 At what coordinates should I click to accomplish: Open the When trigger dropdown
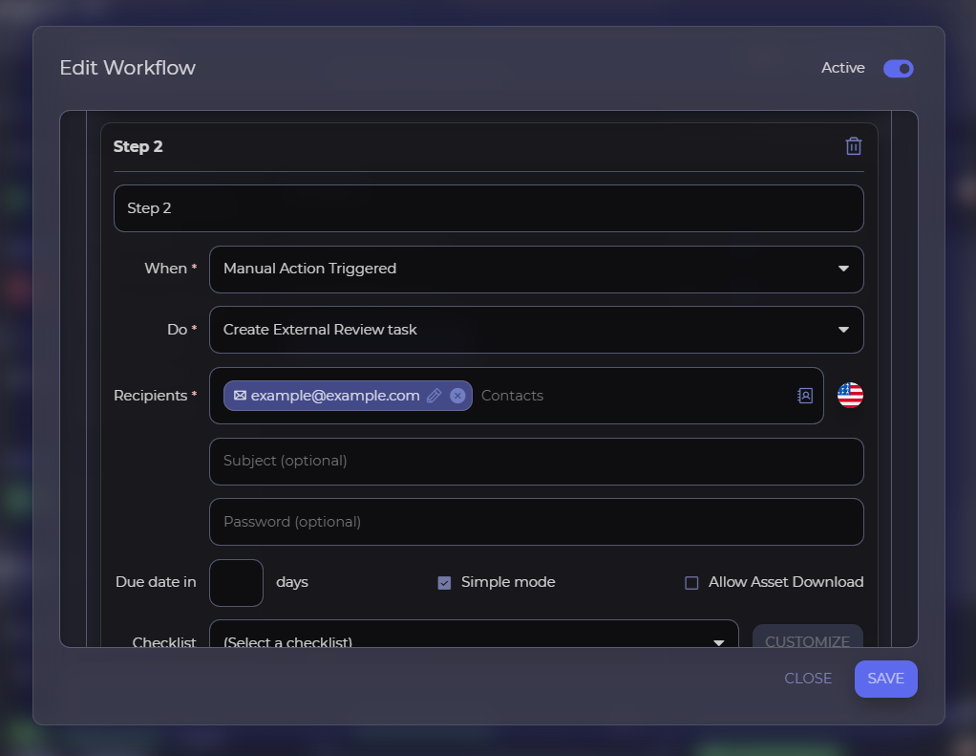click(x=536, y=270)
